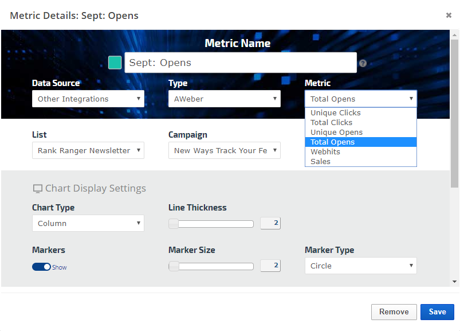Click the Metric Name text field

point(241,63)
